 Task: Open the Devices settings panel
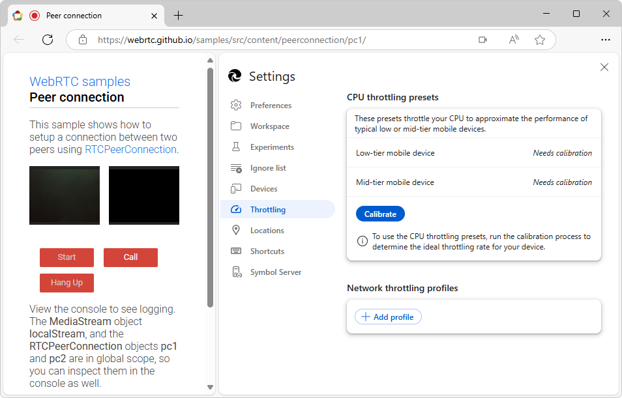236,188
